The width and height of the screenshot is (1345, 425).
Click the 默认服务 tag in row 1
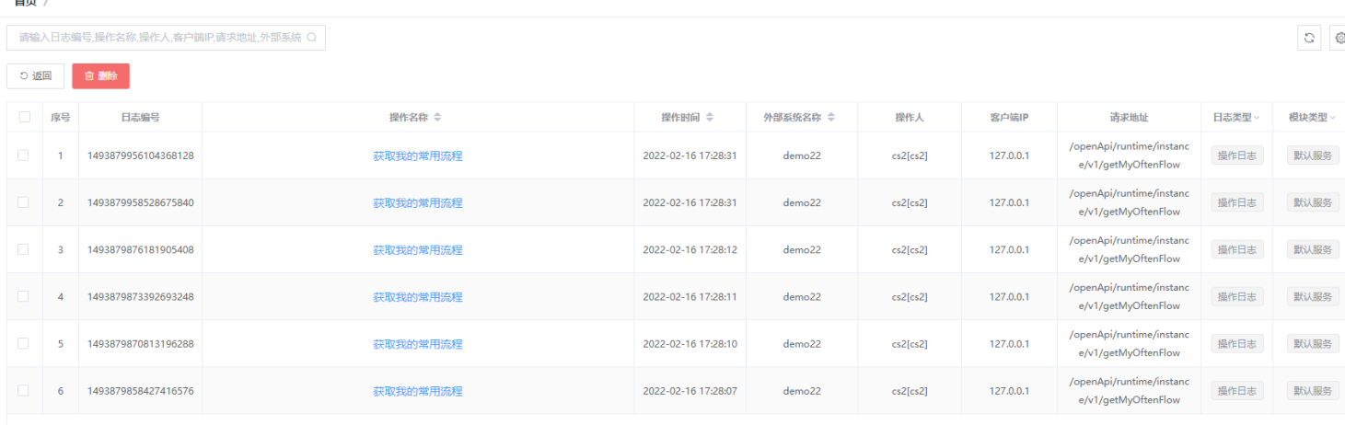tap(1313, 155)
